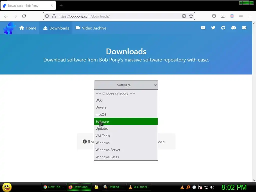
Task: Bookmark this page with the star icon
Action: pos(191,16)
